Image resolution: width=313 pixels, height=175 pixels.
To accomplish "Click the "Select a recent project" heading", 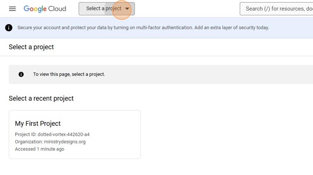I will 41,98.
